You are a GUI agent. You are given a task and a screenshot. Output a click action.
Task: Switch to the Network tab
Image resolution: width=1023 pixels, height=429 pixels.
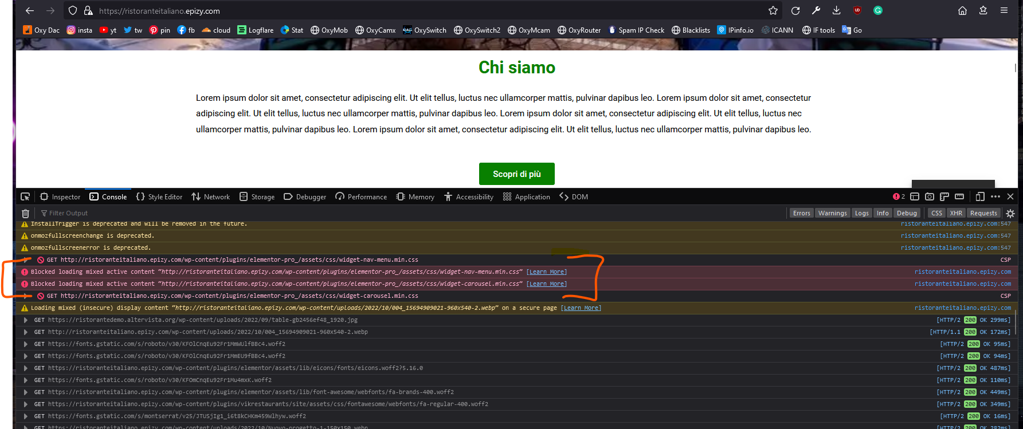pos(211,197)
